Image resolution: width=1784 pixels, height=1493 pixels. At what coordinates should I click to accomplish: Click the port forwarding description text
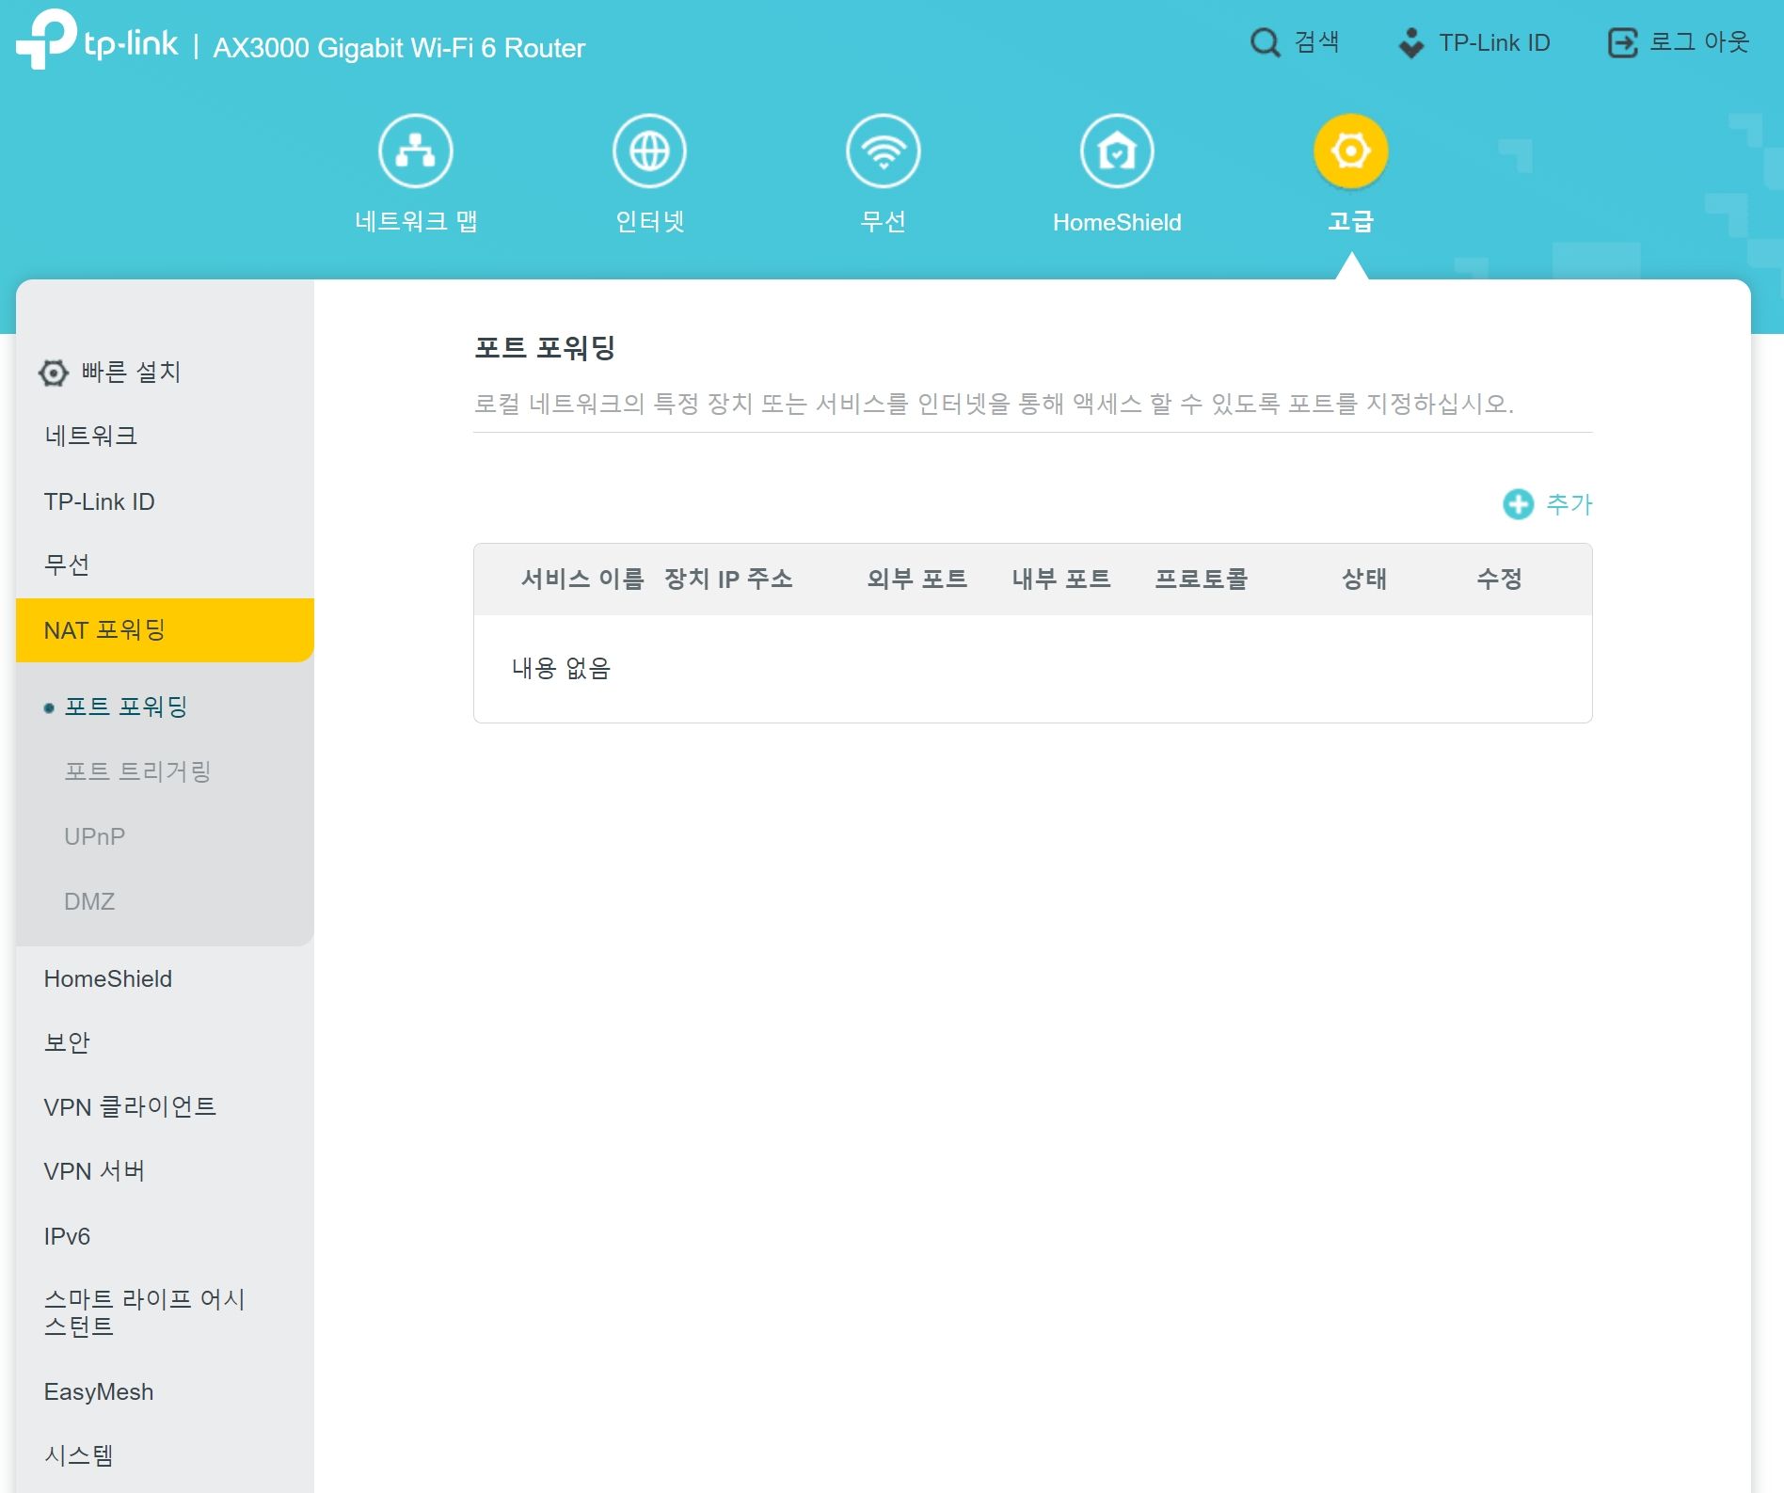click(994, 404)
